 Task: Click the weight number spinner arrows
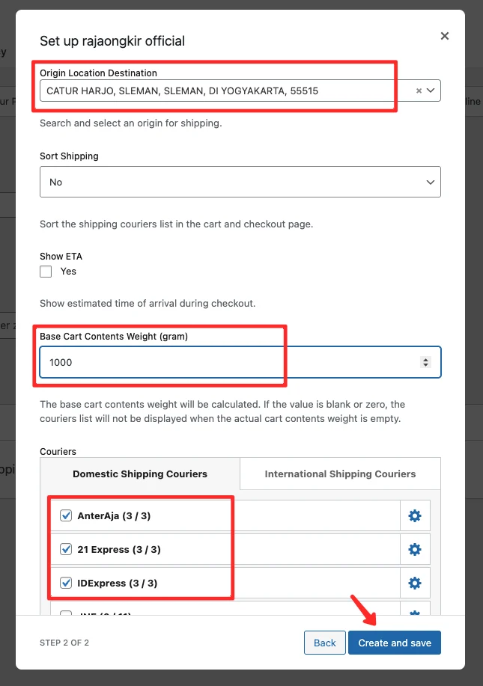tap(426, 362)
